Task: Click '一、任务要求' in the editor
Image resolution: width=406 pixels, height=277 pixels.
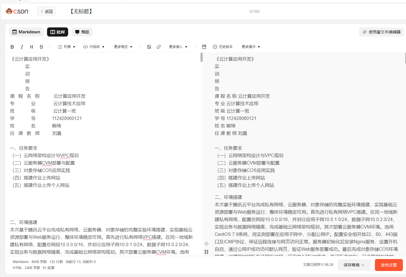Action: [x=24, y=148]
